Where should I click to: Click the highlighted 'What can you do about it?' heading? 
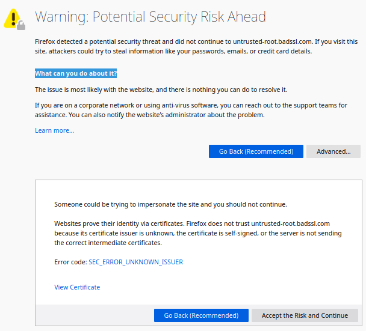pos(76,73)
